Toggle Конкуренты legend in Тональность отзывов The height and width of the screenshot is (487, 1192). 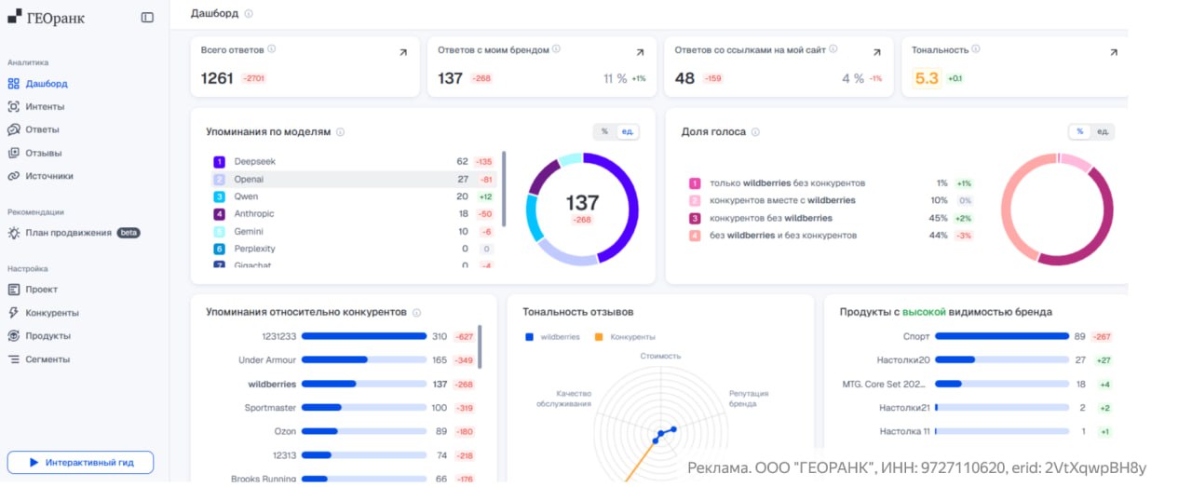click(x=625, y=336)
